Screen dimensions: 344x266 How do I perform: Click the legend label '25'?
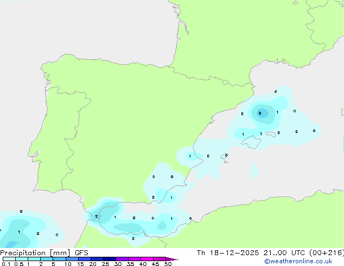pyautogui.click(x=105, y=264)
